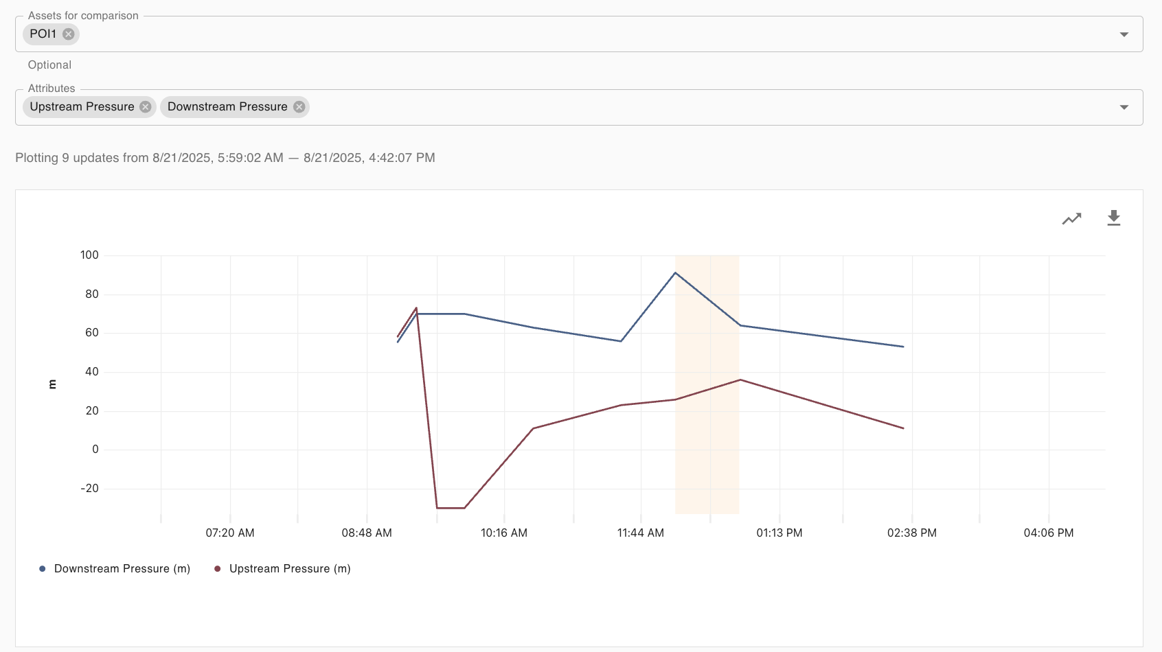Click the blue Downstream Pressure legend dot
The image size is (1162, 652).
pyautogui.click(x=43, y=569)
